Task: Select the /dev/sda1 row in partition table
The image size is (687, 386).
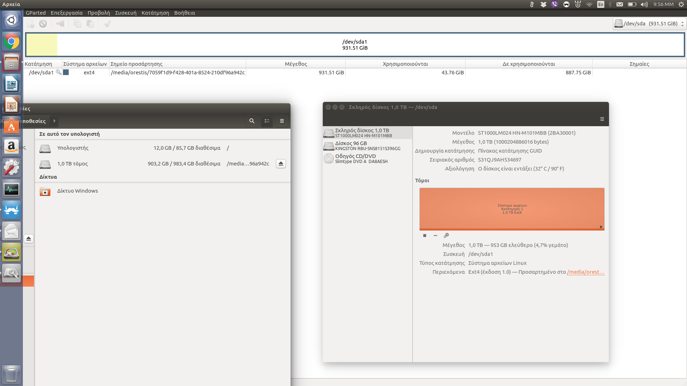Action: pyautogui.click(x=355, y=73)
